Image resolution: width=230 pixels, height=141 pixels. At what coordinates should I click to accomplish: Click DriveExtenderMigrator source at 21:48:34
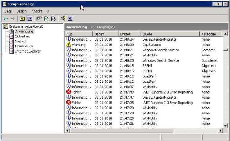click(x=159, y=39)
